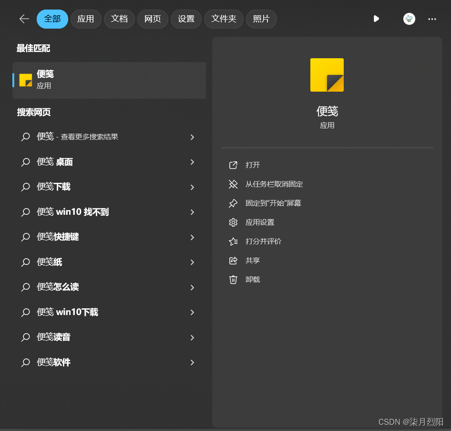451x431 pixels.
Task: Expand chevron for 便笺下载
Action: (x=192, y=187)
